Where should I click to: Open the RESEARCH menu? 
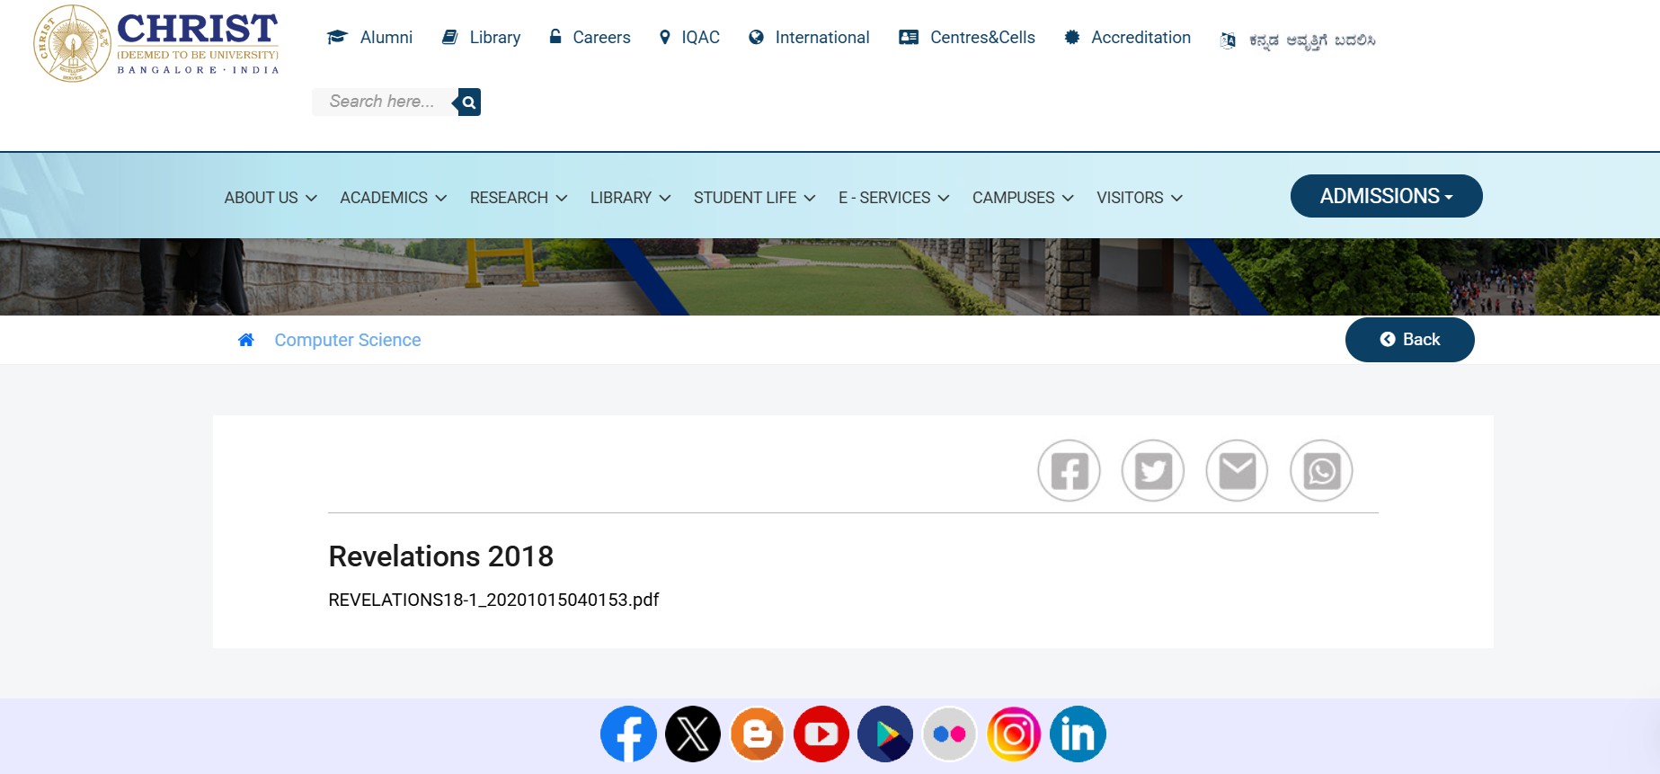(519, 198)
